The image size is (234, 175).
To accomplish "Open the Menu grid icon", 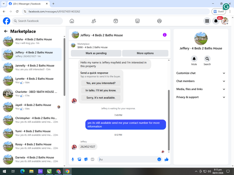I will click(x=207, y=21).
